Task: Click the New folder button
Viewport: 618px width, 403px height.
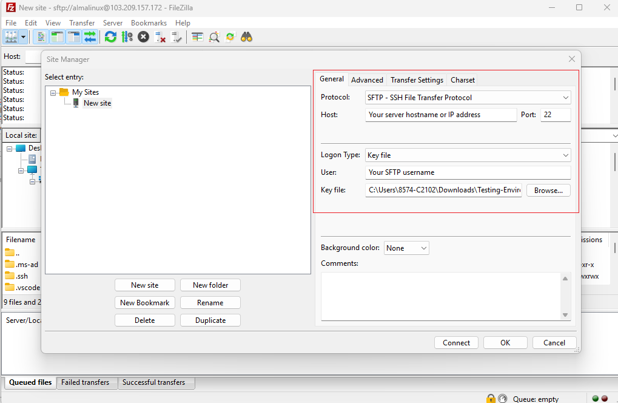Action: pyautogui.click(x=210, y=285)
